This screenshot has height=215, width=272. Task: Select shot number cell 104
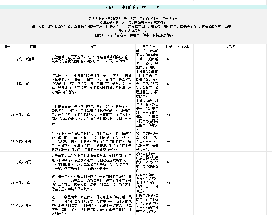pyautogui.click(x=7, y=141)
